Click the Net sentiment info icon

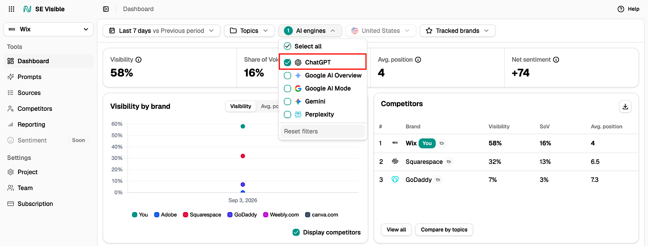coord(556,60)
